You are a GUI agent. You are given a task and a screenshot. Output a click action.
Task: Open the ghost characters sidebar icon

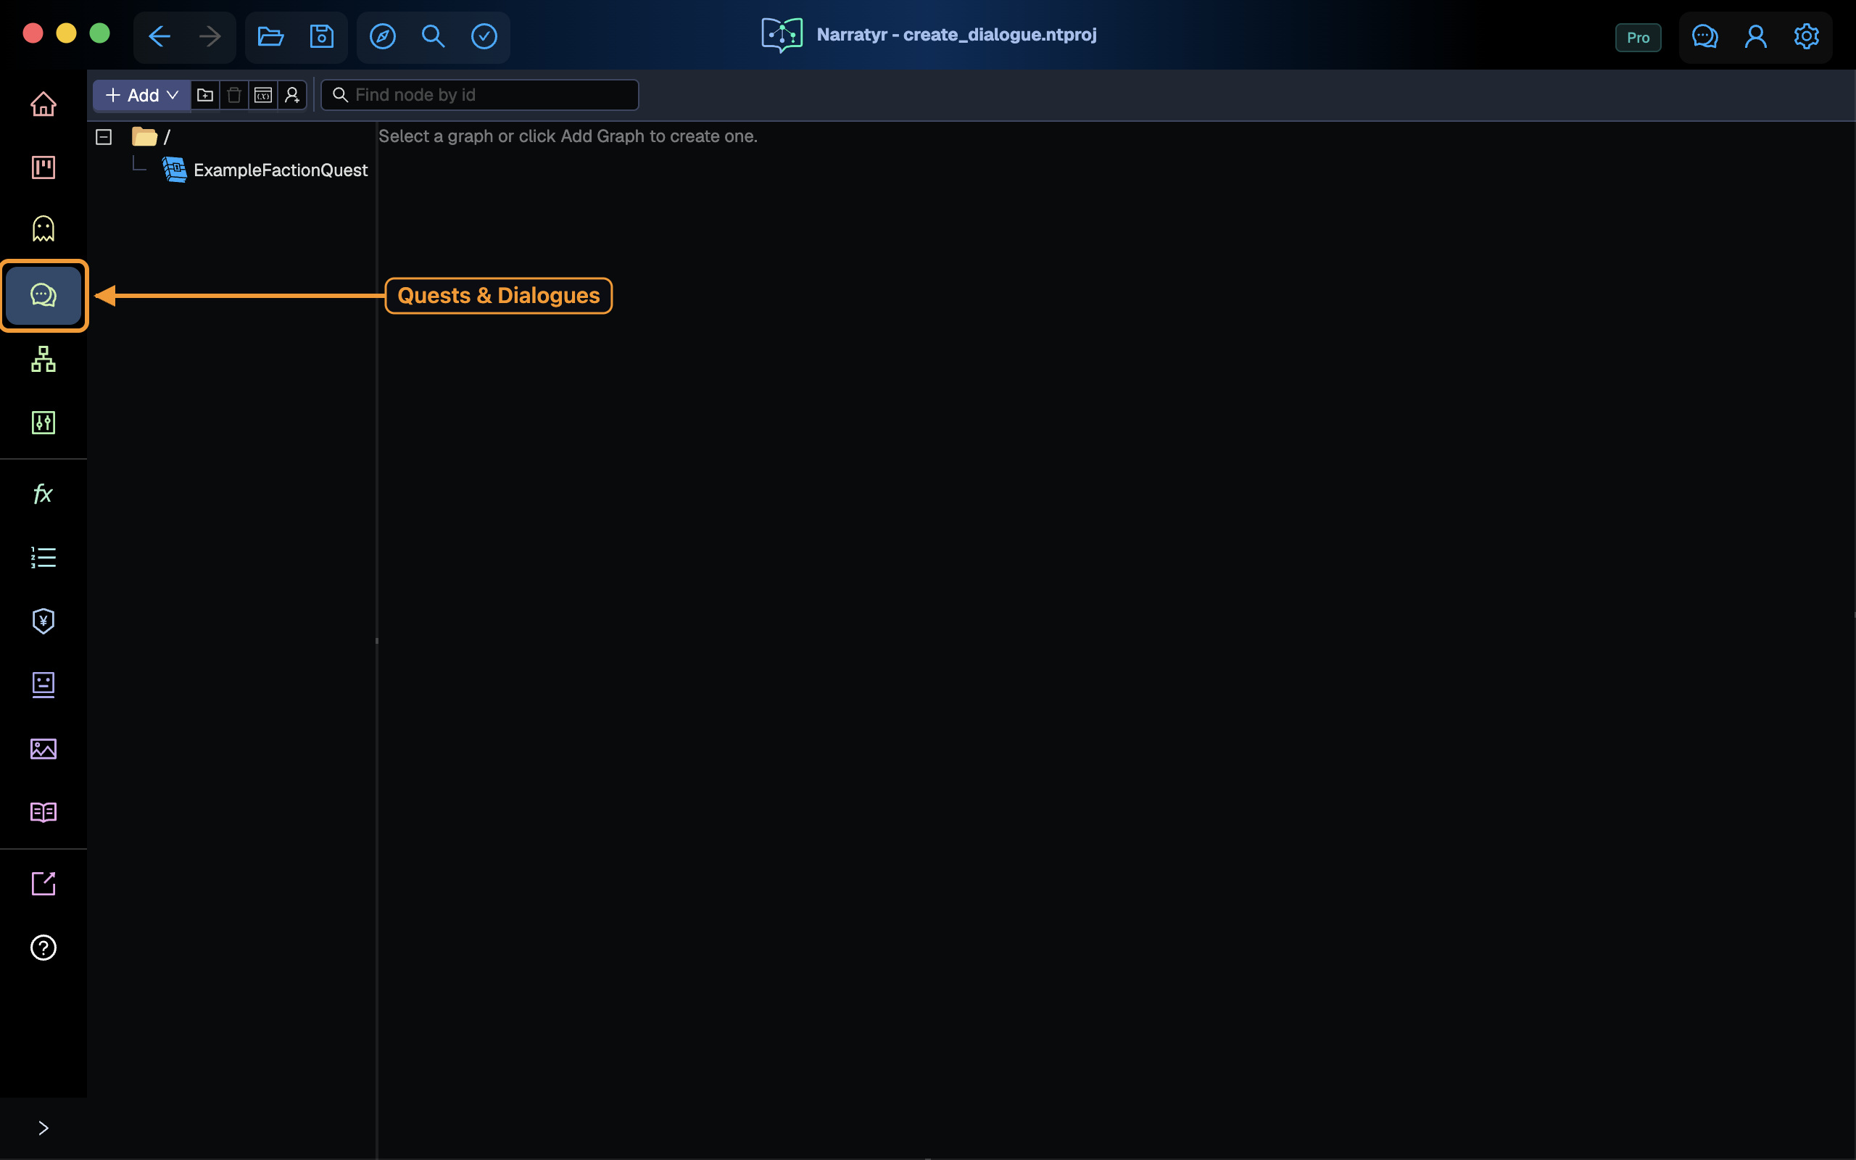pos(43,228)
